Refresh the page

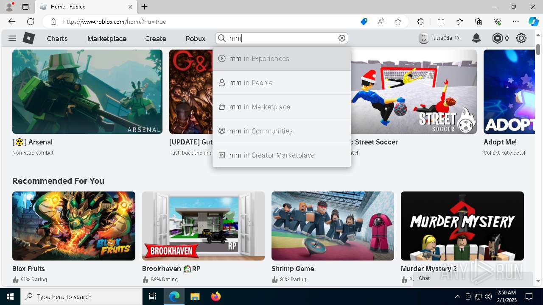click(31, 22)
